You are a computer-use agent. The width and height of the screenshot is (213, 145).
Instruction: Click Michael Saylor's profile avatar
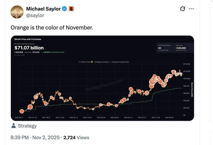click(x=17, y=12)
